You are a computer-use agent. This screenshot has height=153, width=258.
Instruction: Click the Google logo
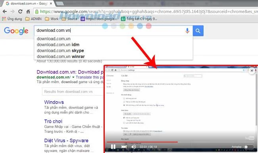pyautogui.click(x=16, y=31)
